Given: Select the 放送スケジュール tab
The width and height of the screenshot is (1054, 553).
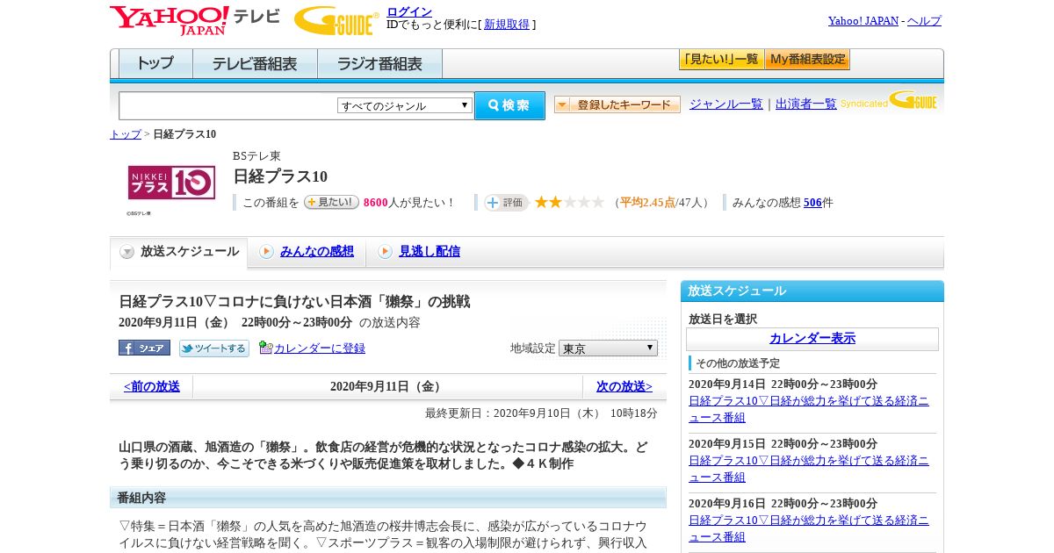Looking at the screenshot, I should pos(178,252).
